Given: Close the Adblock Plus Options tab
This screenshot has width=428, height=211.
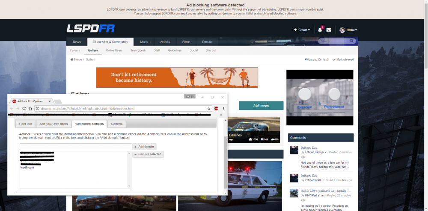Looking at the screenshot, I should [x=50, y=101].
